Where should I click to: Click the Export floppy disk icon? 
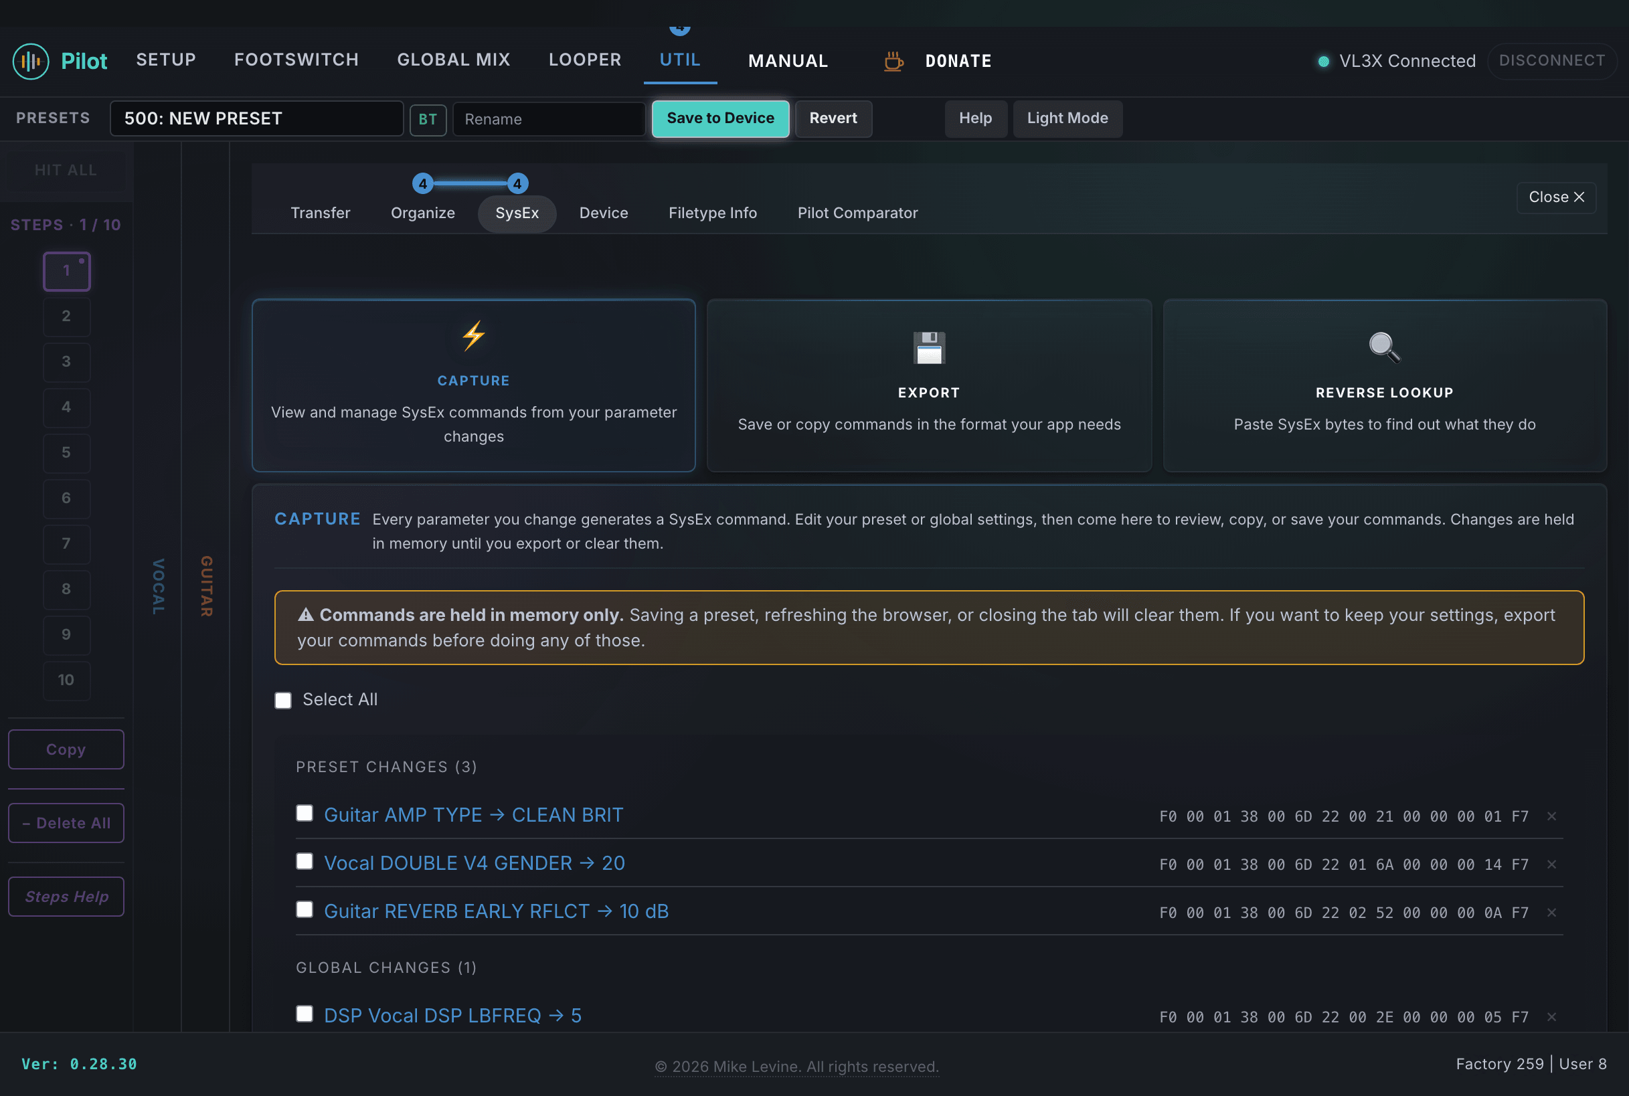[928, 347]
